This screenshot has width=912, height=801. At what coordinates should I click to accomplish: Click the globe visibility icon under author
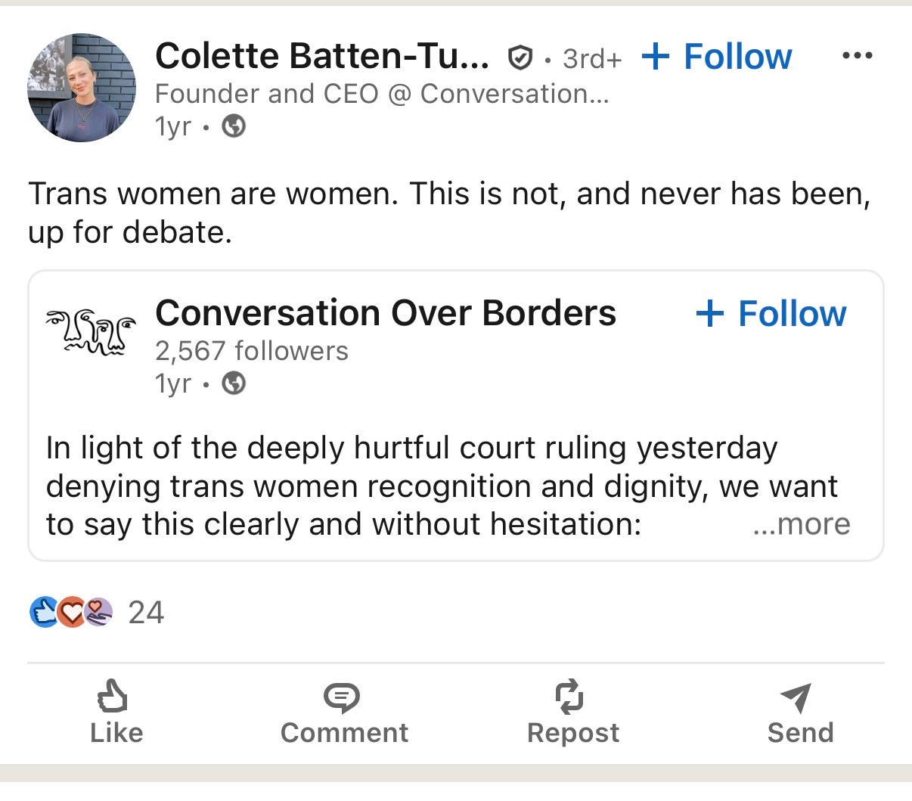234,126
